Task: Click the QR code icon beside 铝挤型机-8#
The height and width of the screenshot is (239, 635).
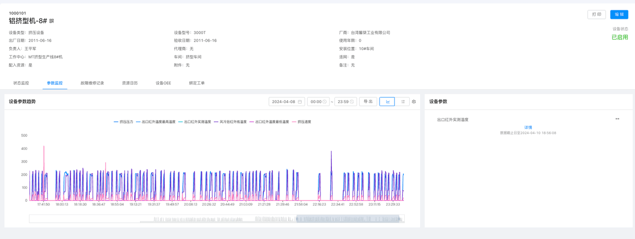Action: (52, 21)
